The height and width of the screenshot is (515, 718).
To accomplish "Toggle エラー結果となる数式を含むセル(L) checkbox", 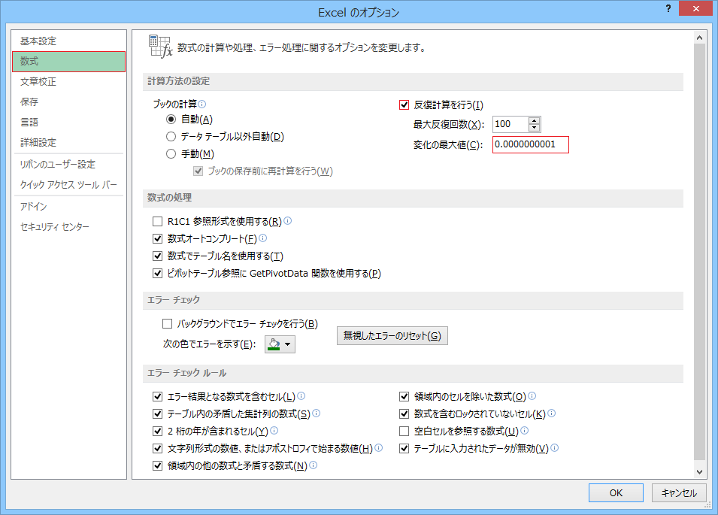I will coord(158,396).
